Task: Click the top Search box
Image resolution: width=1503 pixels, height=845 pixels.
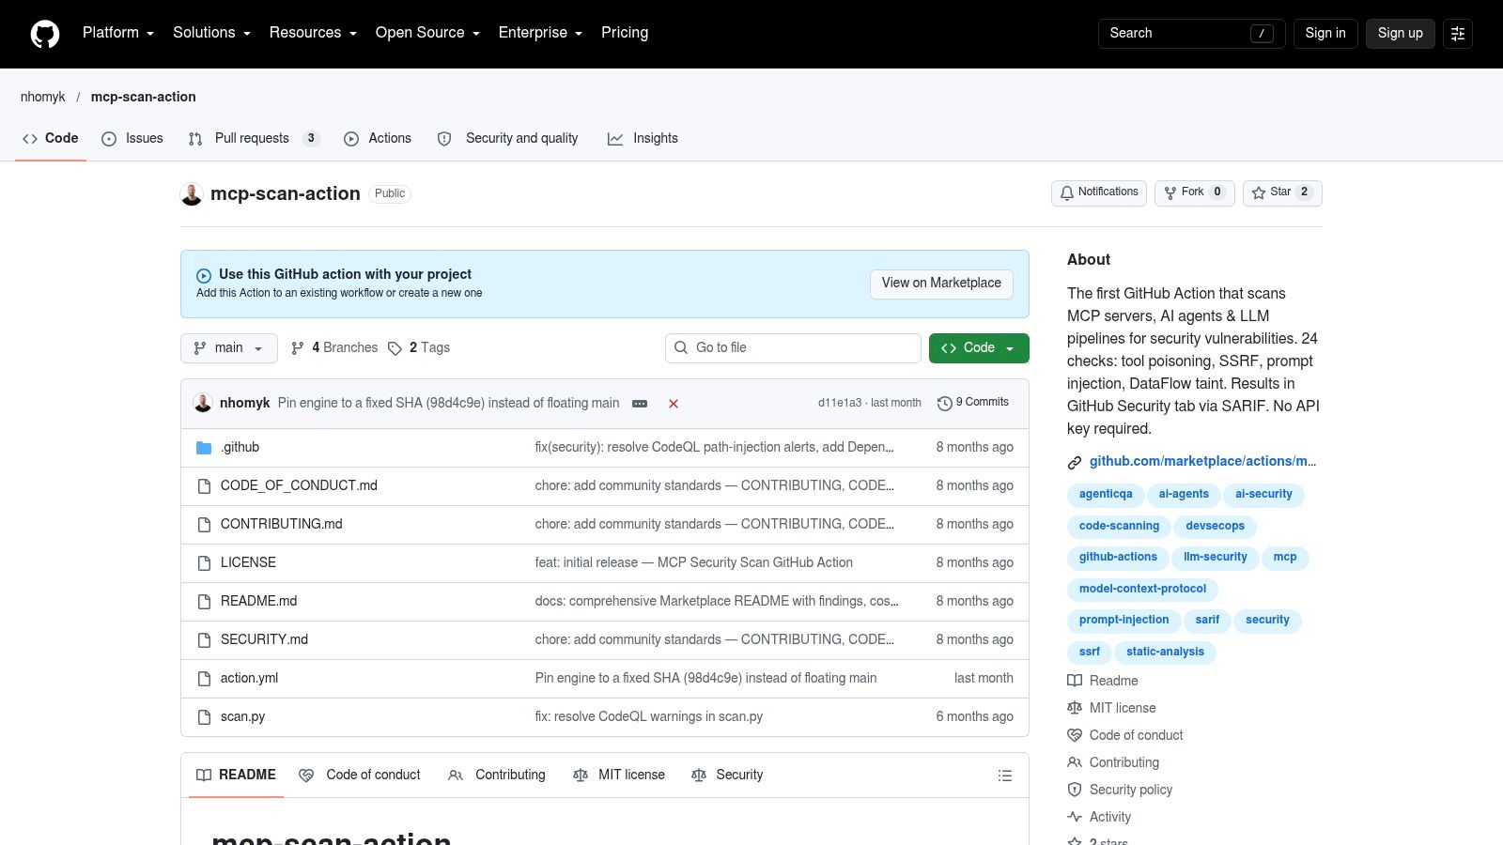Action: click(x=1192, y=33)
